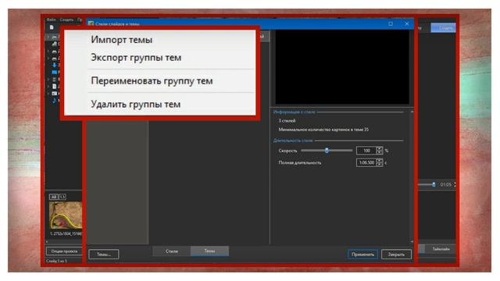Image resolution: width=500 pixels, height=281 pixels.
Task: Pick Переименовать группу тем in the menu
Action: (152, 81)
